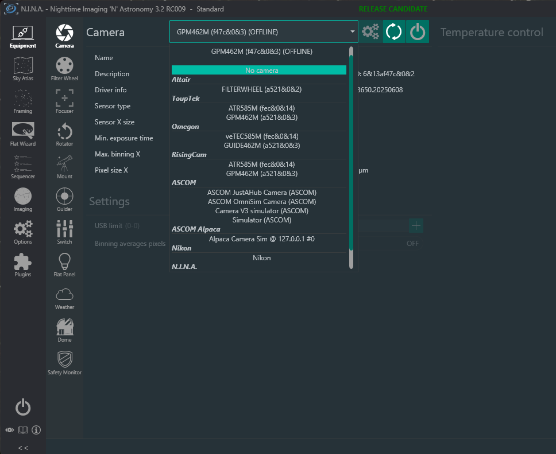Select GUIDE462M under Omegon

pyautogui.click(x=262, y=146)
